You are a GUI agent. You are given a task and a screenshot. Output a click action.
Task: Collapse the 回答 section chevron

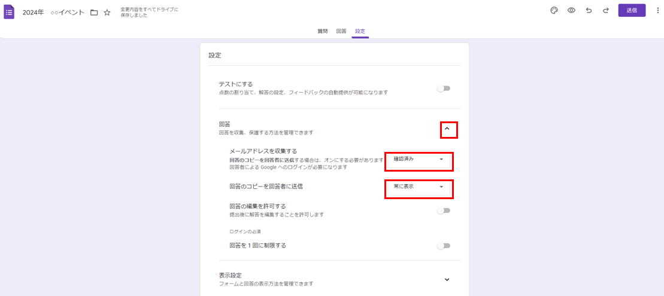click(447, 129)
